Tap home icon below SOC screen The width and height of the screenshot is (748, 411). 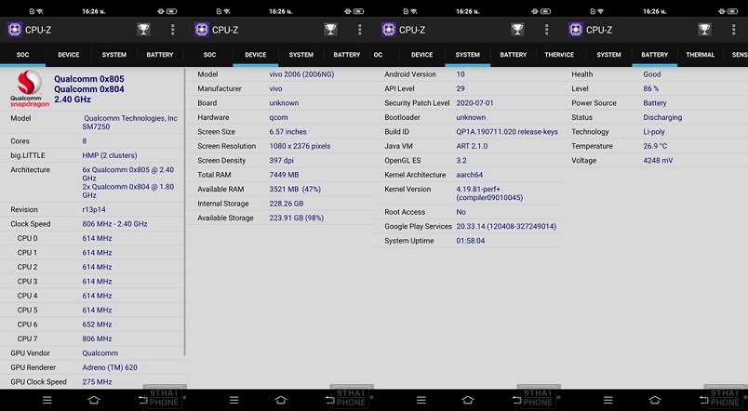point(94,400)
